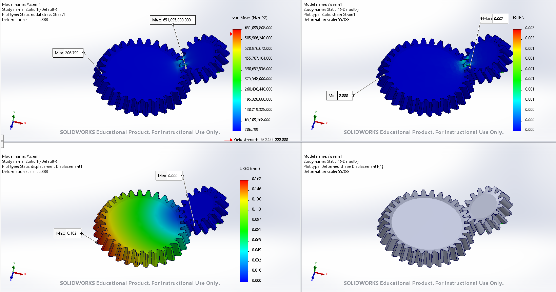Select the strain Max 0.002 callout
Screen dimensions: 556x292
[x=494, y=19]
